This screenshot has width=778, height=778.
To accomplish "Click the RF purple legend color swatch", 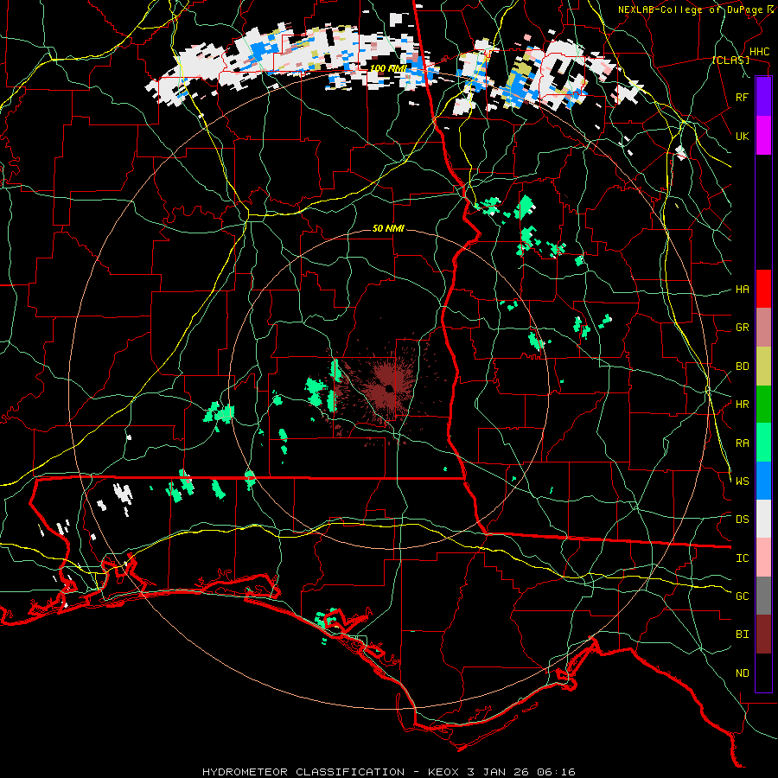I will pyautogui.click(x=763, y=97).
